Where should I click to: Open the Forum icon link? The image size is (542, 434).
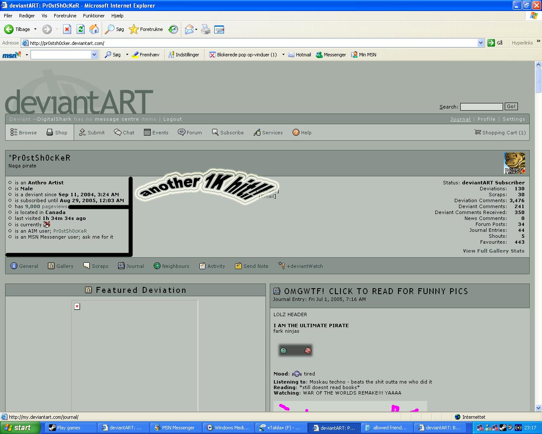[x=190, y=133]
